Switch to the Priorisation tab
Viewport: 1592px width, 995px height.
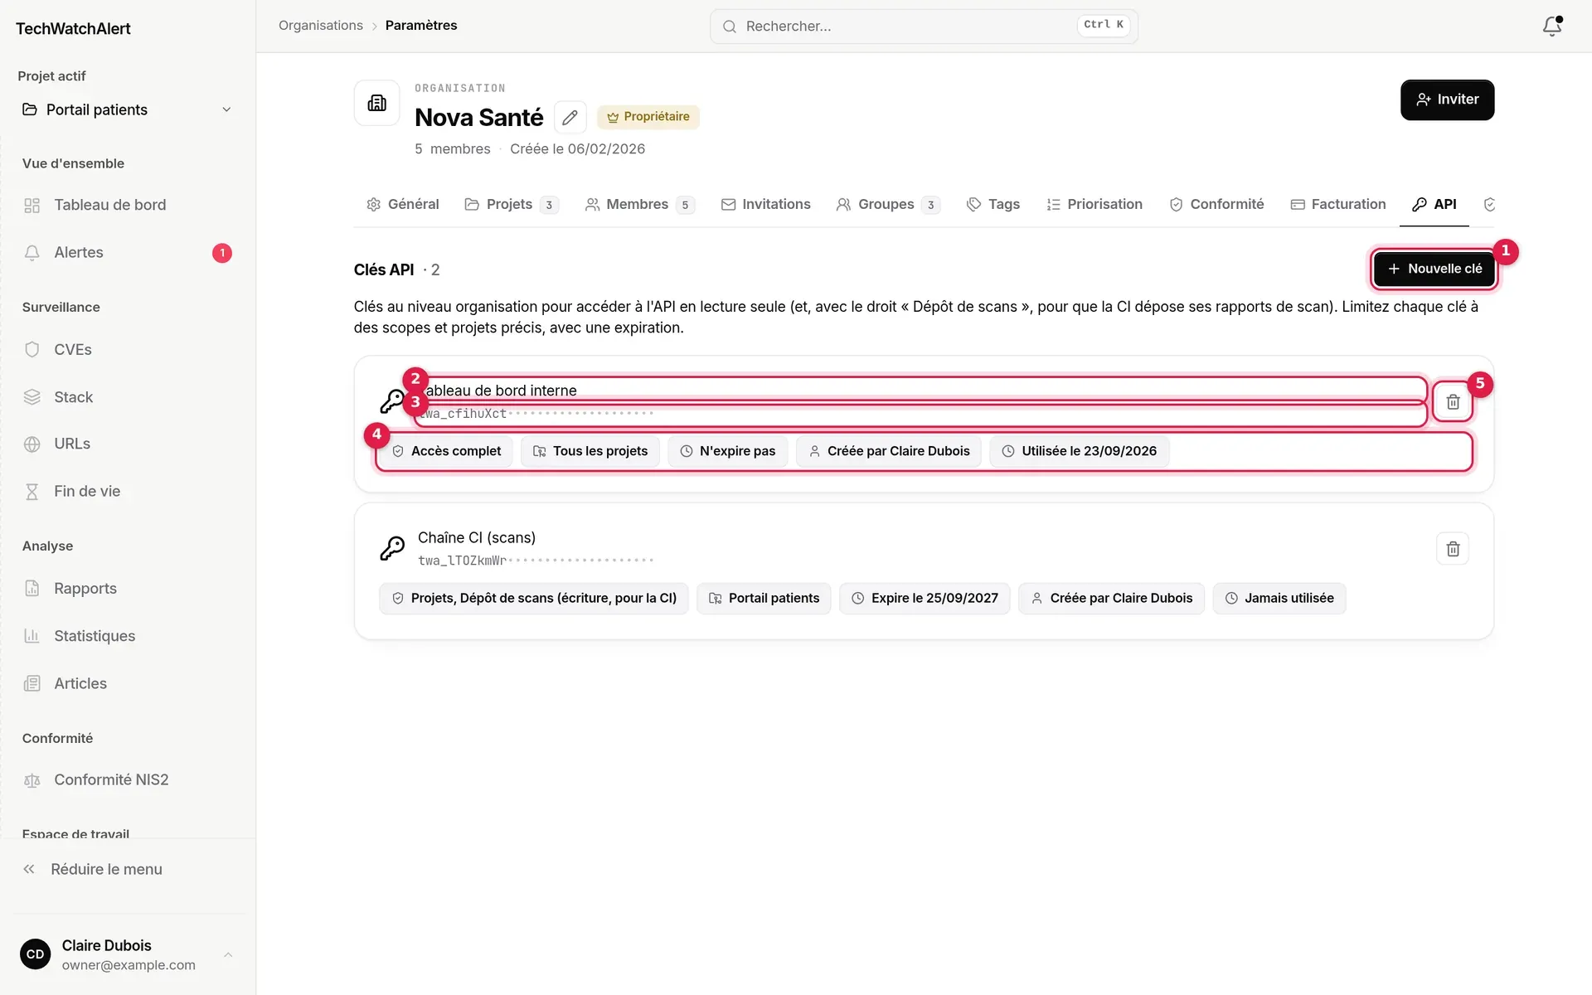pos(1094,204)
